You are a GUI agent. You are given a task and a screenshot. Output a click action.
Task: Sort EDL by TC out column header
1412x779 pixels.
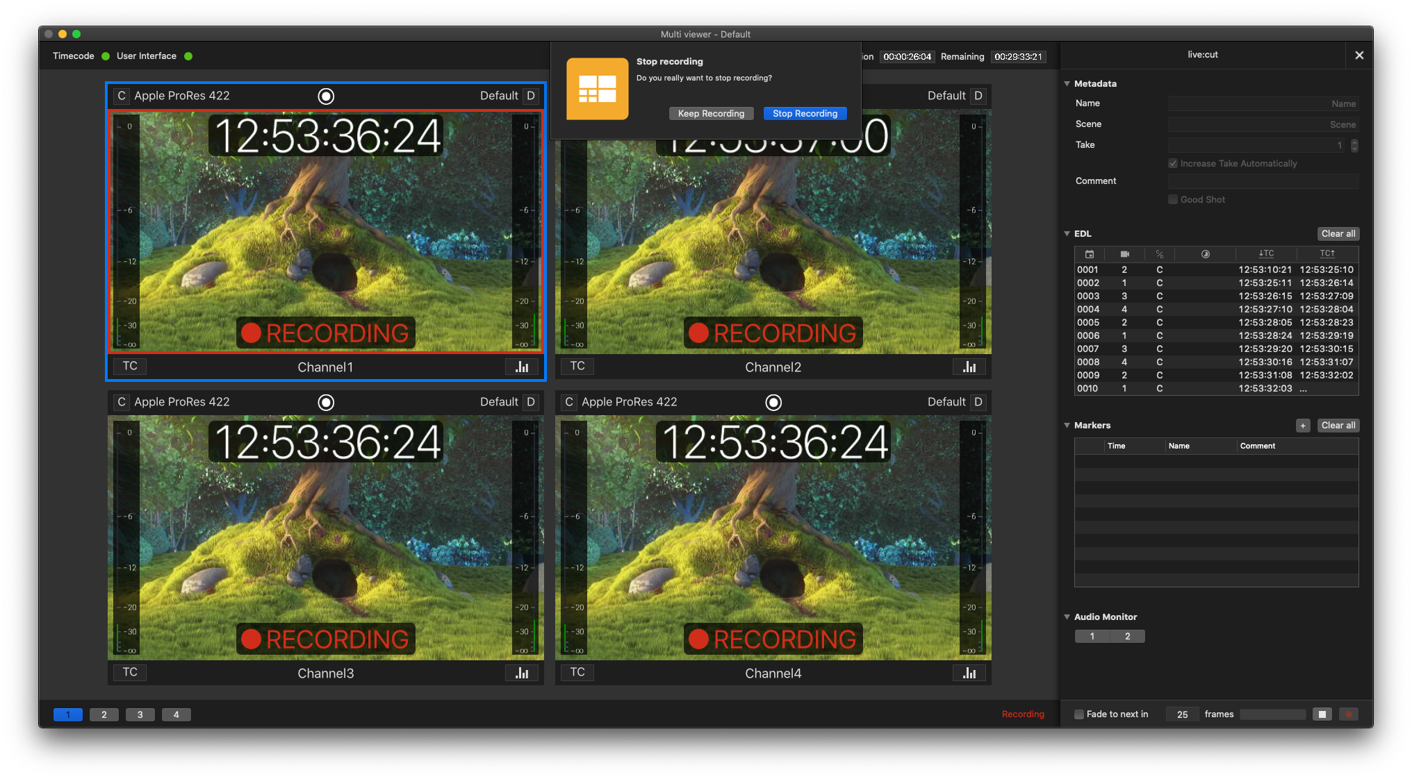pyautogui.click(x=1327, y=254)
